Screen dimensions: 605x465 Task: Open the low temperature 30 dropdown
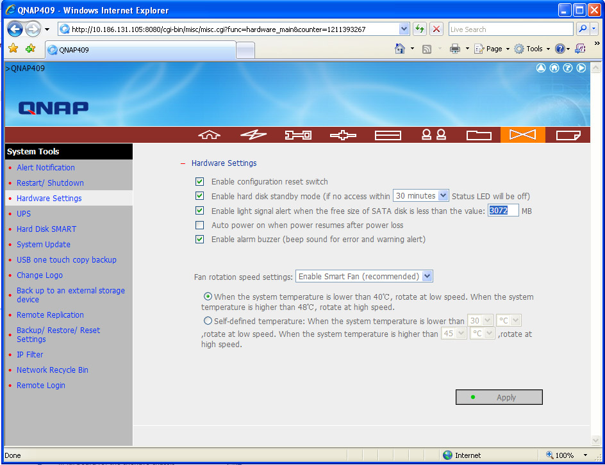479,320
